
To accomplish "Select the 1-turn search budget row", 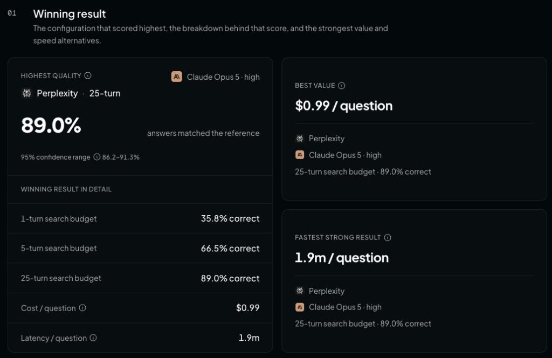I will tap(140, 218).
